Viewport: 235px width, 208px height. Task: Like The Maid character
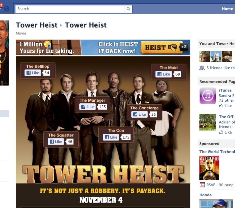[x=163, y=74]
